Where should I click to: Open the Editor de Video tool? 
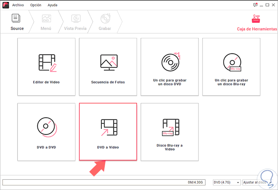[46, 67]
